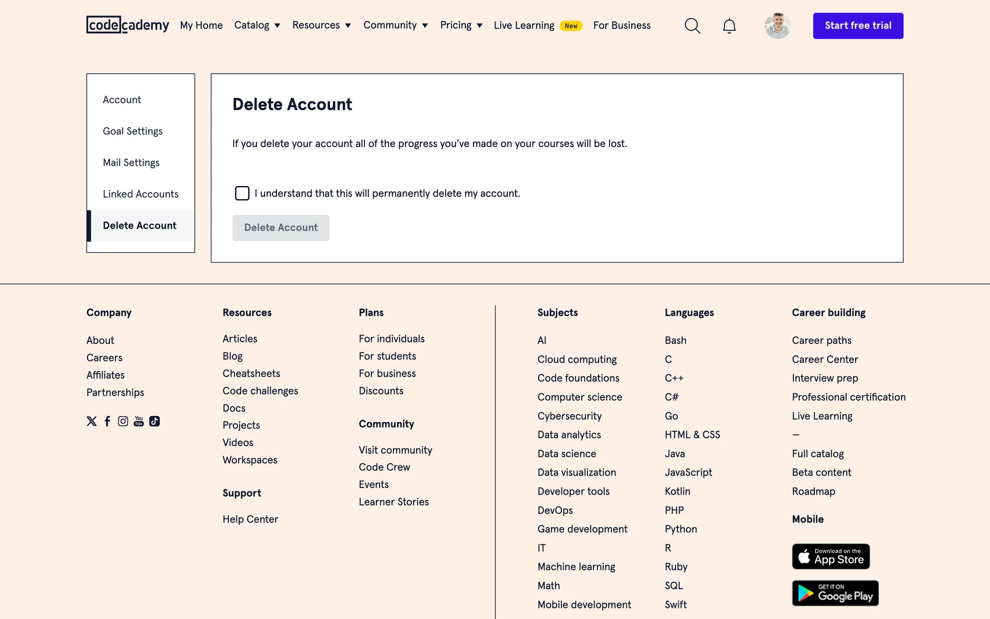
Task: Open the Help Center footer link
Action: [x=250, y=519]
